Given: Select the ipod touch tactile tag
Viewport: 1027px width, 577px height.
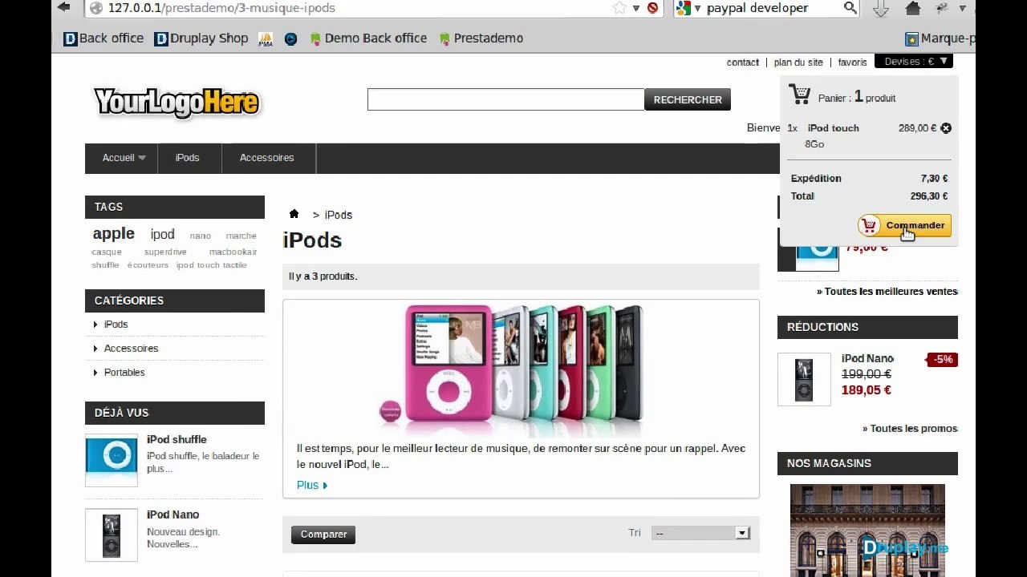Looking at the screenshot, I should (x=212, y=264).
